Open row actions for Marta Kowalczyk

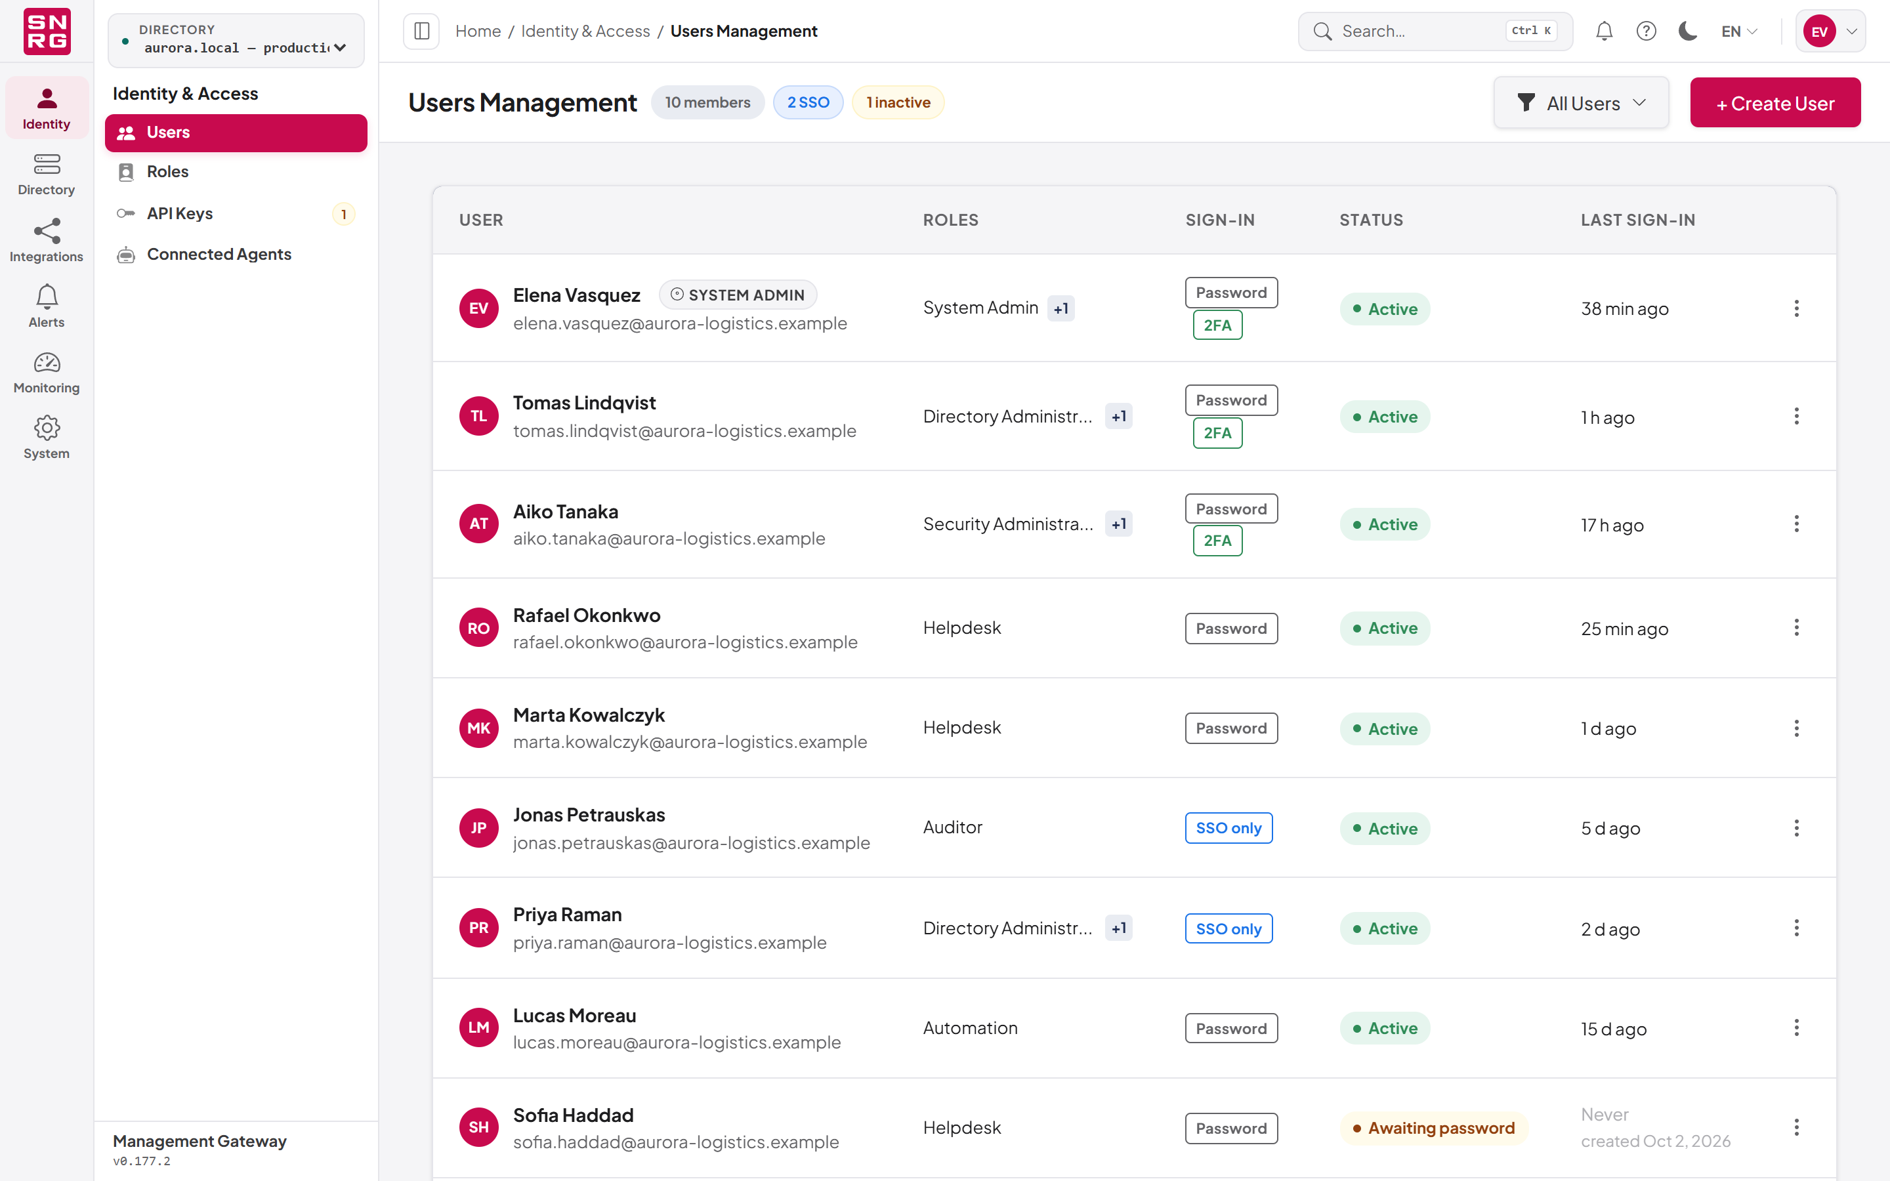(1796, 728)
